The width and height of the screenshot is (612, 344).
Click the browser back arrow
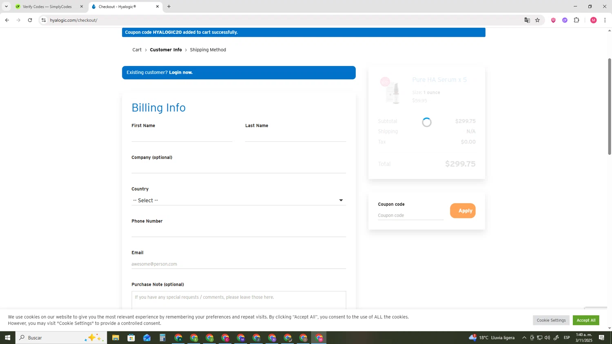coord(7,20)
